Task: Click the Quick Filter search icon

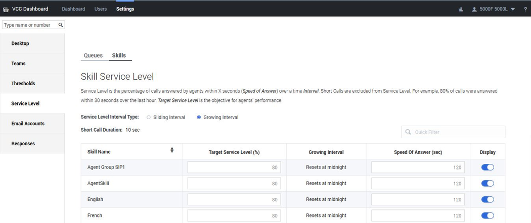Action: pyautogui.click(x=408, y=132)
